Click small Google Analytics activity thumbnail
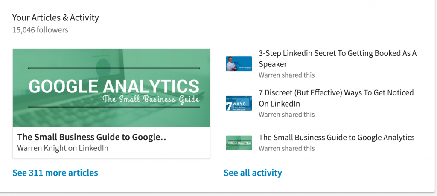This screenshot has width=437, height=196. (239, 143)
